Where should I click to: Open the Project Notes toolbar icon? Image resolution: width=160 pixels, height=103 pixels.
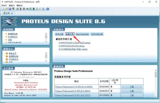click(43, 9)
